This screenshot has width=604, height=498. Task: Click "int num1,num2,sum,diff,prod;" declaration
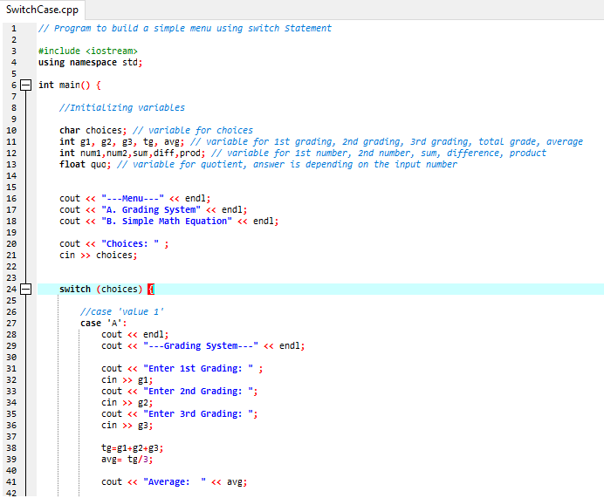tap(133, 153)
